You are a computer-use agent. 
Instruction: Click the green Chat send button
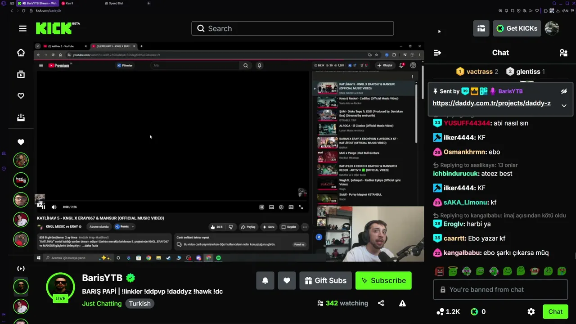555,311
